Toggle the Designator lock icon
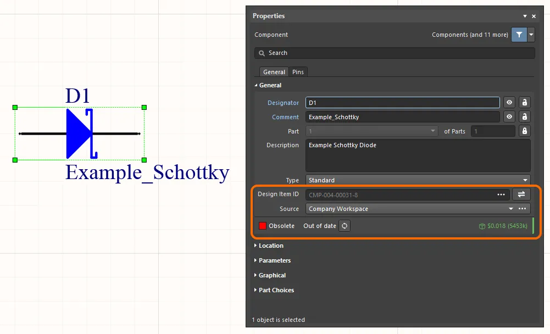 coord(524,102)
